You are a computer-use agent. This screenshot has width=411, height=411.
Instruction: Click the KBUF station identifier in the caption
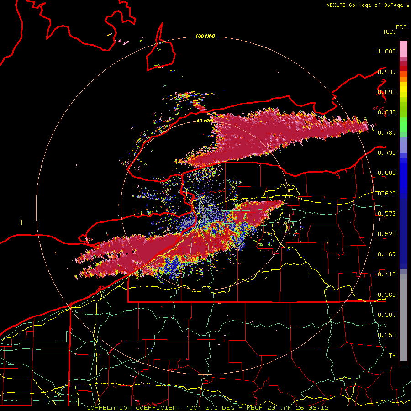pos(254,408)
